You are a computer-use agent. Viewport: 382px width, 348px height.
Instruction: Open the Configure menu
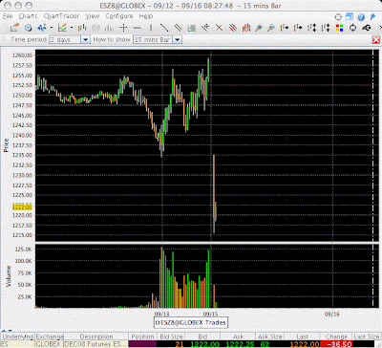tap(119, 16)
